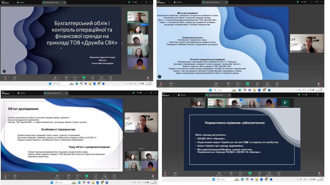Screen dimensions: 330x185
Task: Stop screen-tab sharing icon in title-slide window
Action: click(x=65, y=2)
